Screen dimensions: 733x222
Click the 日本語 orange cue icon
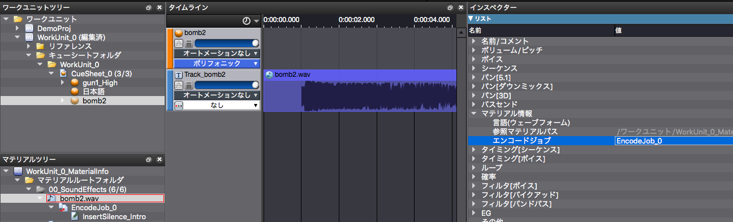point(75,92)
